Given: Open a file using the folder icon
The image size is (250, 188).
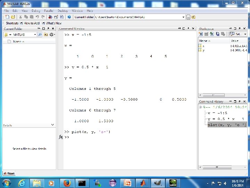Looking at the screenshot, I should click(13, 17).
